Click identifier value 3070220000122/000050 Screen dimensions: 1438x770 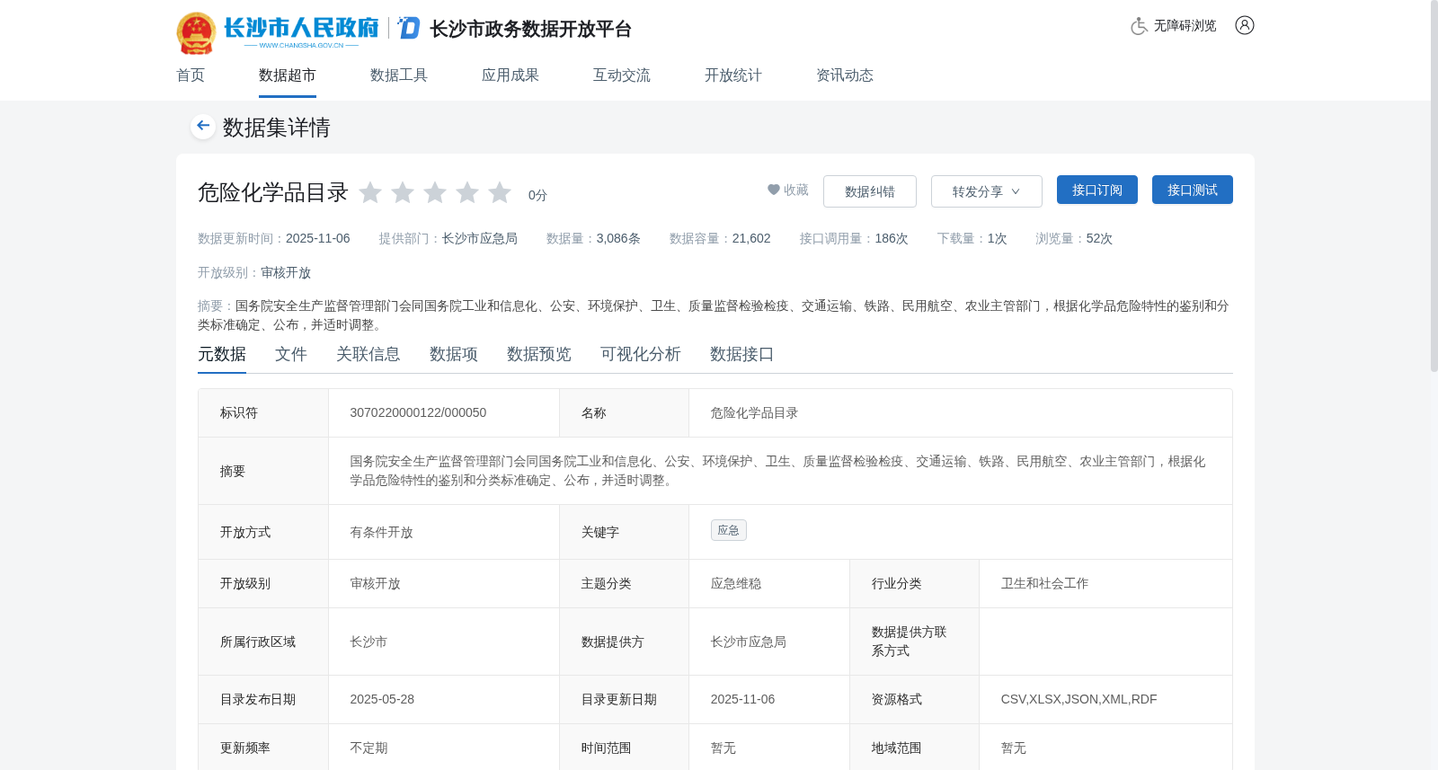(418, 412)
